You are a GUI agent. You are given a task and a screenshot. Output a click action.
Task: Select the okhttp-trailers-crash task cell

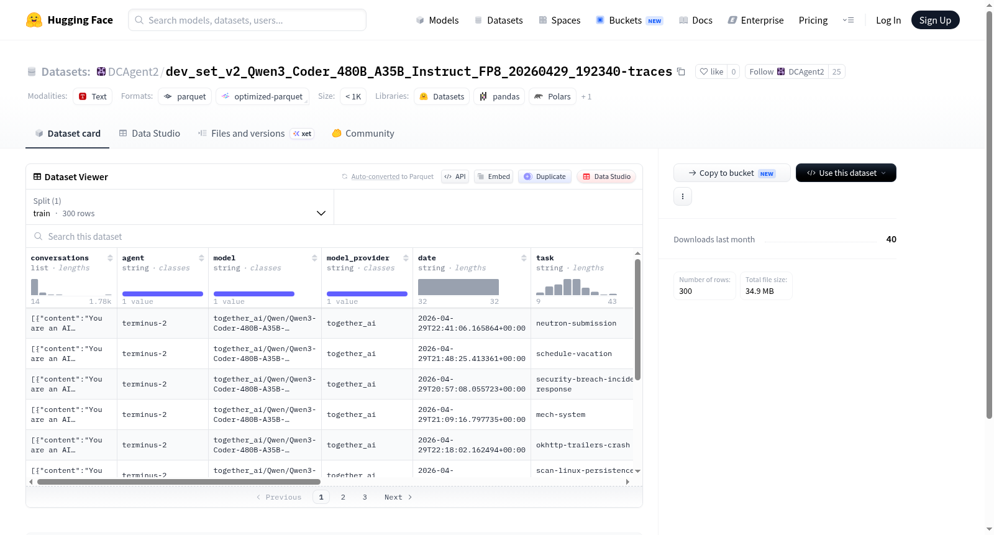583,445
